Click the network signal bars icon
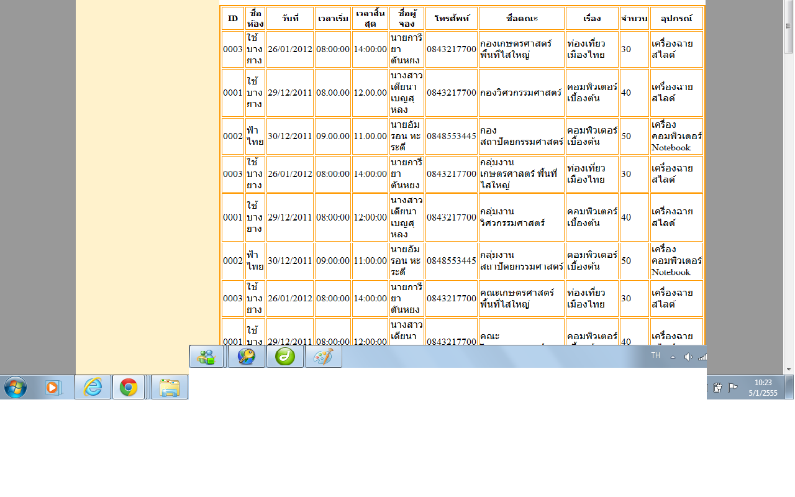This screenshot has width=795, height=497. coord(702,357)
